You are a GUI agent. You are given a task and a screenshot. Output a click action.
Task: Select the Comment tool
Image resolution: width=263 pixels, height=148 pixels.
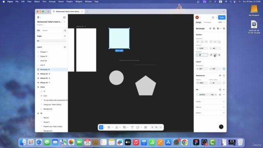pyautogui.click(x=138, y=127)
